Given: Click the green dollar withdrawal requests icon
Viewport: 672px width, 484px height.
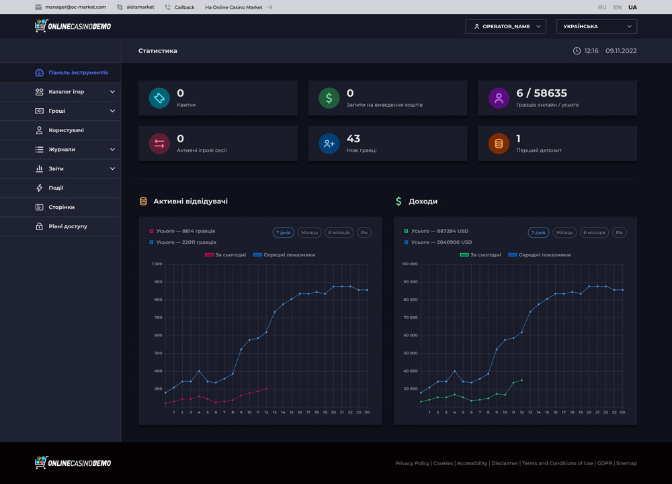Looking at the screenshot, I should tap(329, 98).
